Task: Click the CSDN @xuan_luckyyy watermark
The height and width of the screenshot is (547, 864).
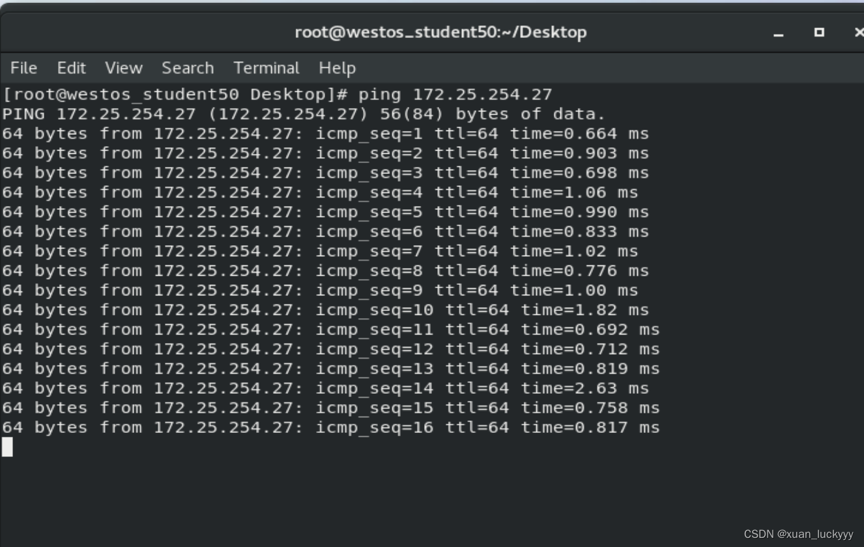Action: [798, 534]
